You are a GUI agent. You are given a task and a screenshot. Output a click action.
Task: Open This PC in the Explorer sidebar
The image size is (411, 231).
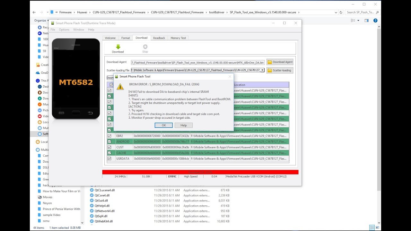42,81
